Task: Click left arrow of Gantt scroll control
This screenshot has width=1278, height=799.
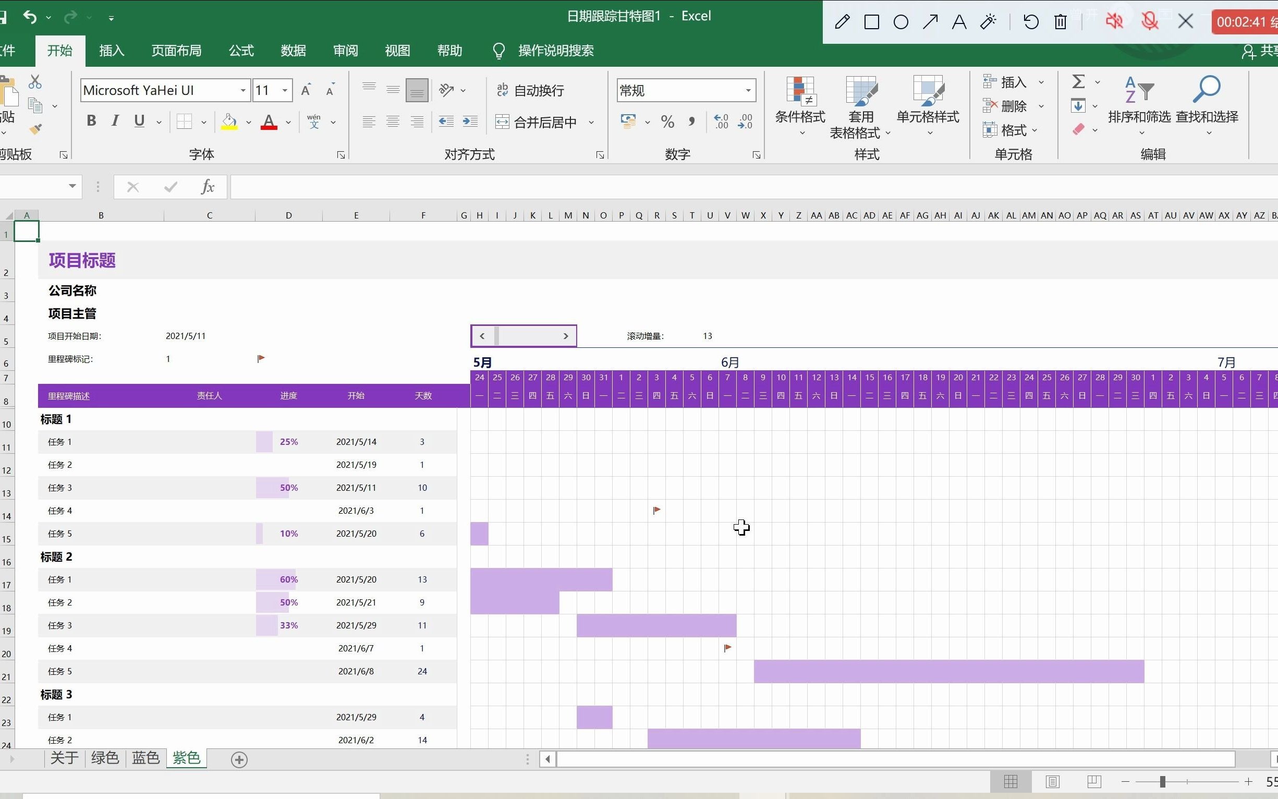Action: [x=482, y=336]
